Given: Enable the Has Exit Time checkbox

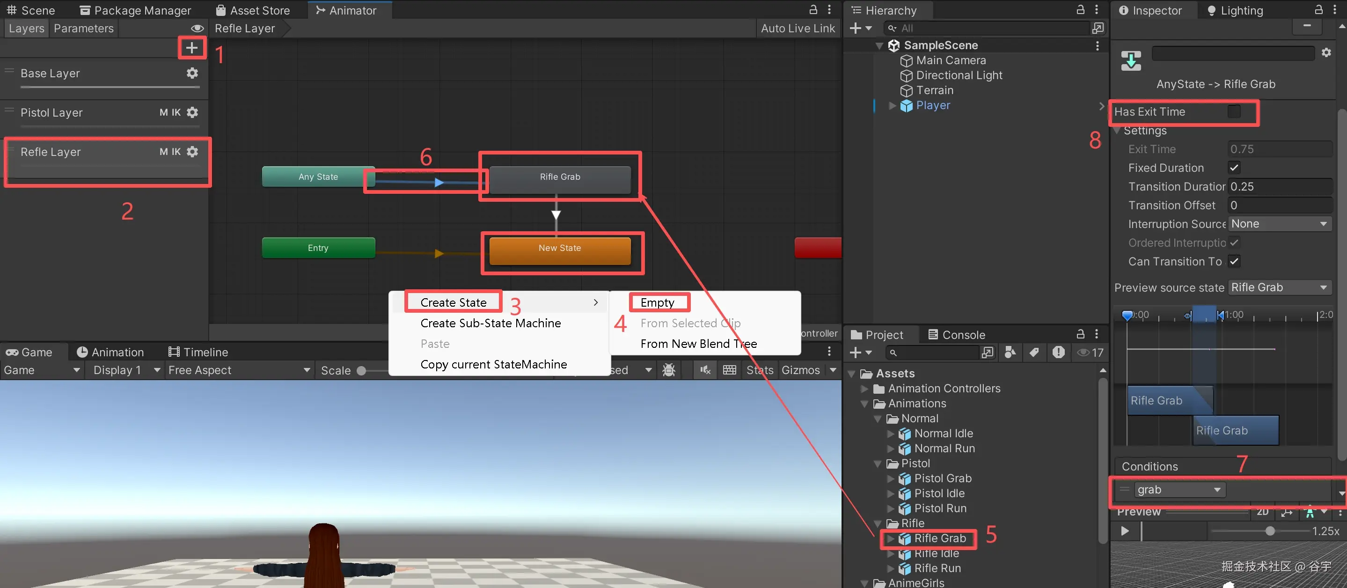Looking at the screenshot, I should (x=1234, y=111).
